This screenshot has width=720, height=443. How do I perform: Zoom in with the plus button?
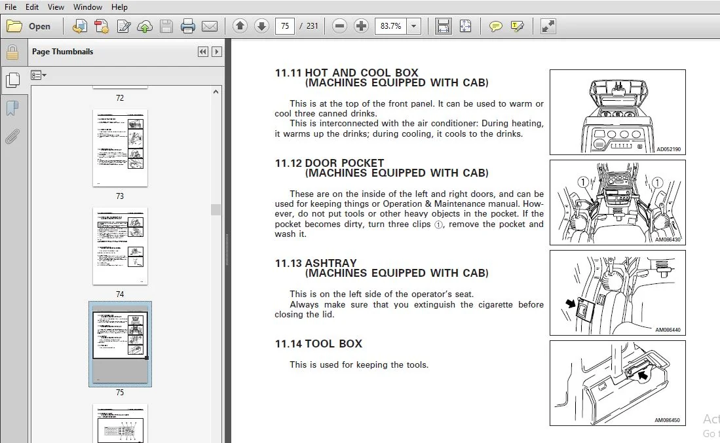click(362, 26)
